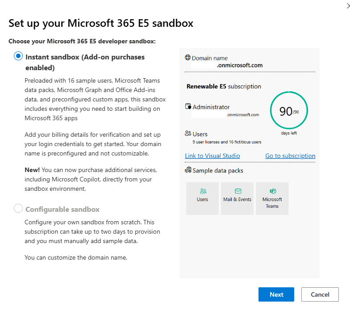Click the Sample data packs cube icon
Screen dimensions: 350x315
(x=188, y=170)
